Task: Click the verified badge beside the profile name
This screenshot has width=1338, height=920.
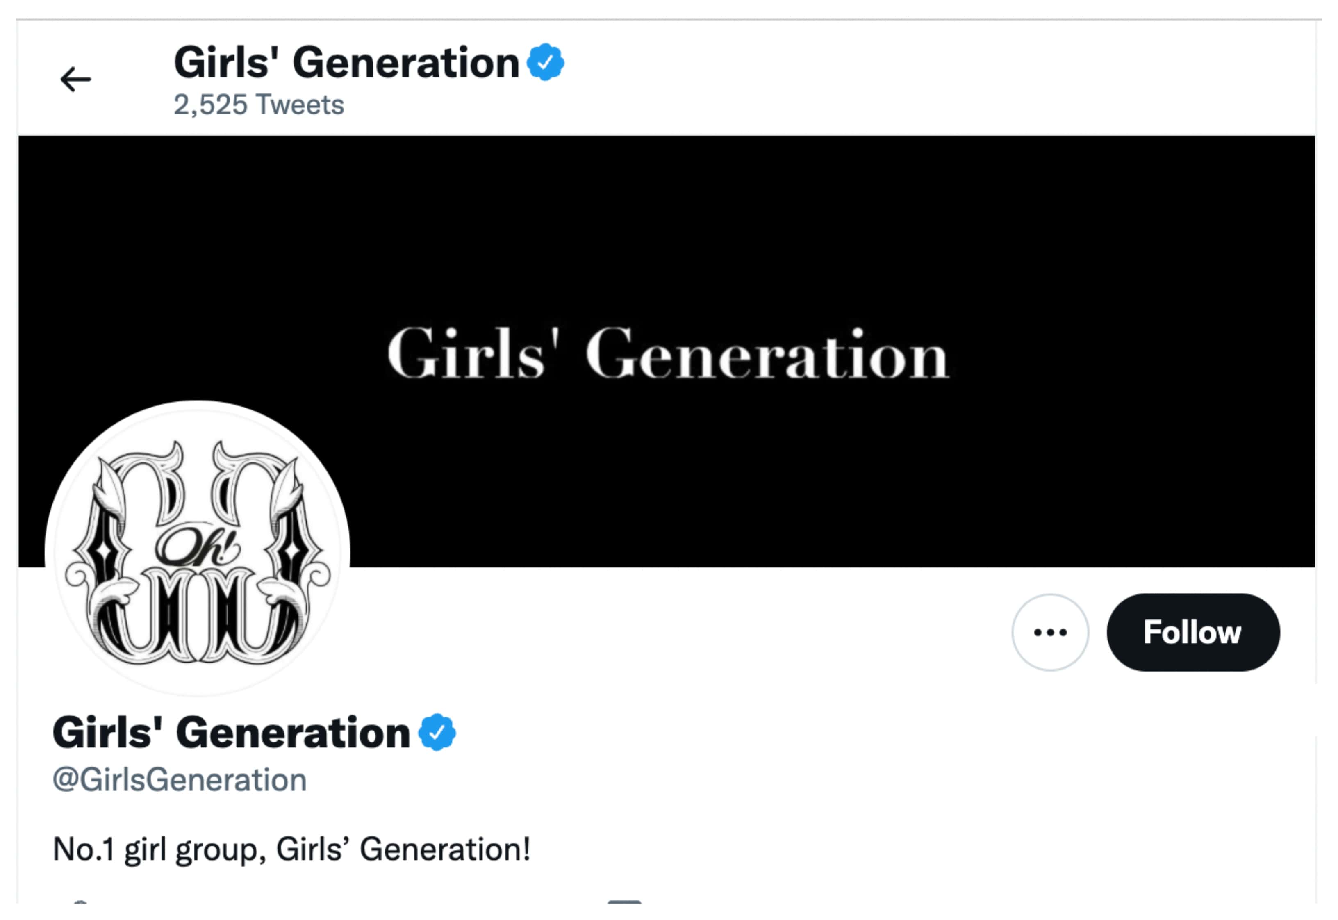Action: pos(437,732)
